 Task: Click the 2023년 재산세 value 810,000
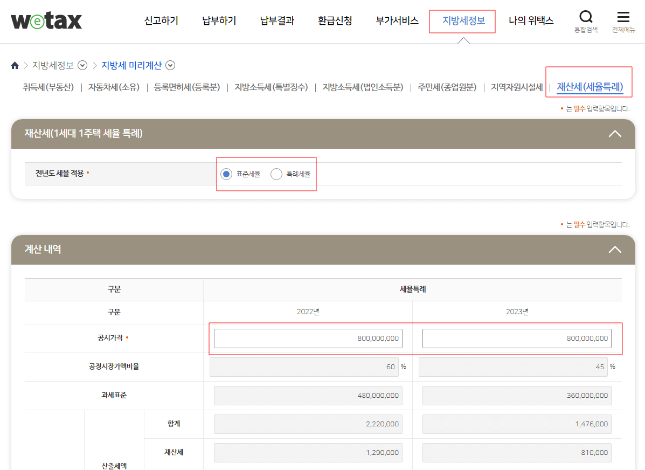[517, 453]
